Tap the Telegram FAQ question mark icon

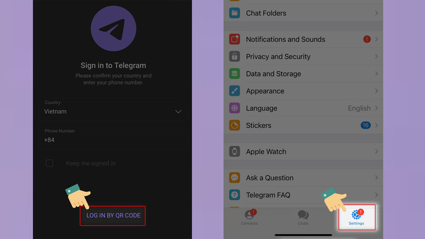(234, 195)
